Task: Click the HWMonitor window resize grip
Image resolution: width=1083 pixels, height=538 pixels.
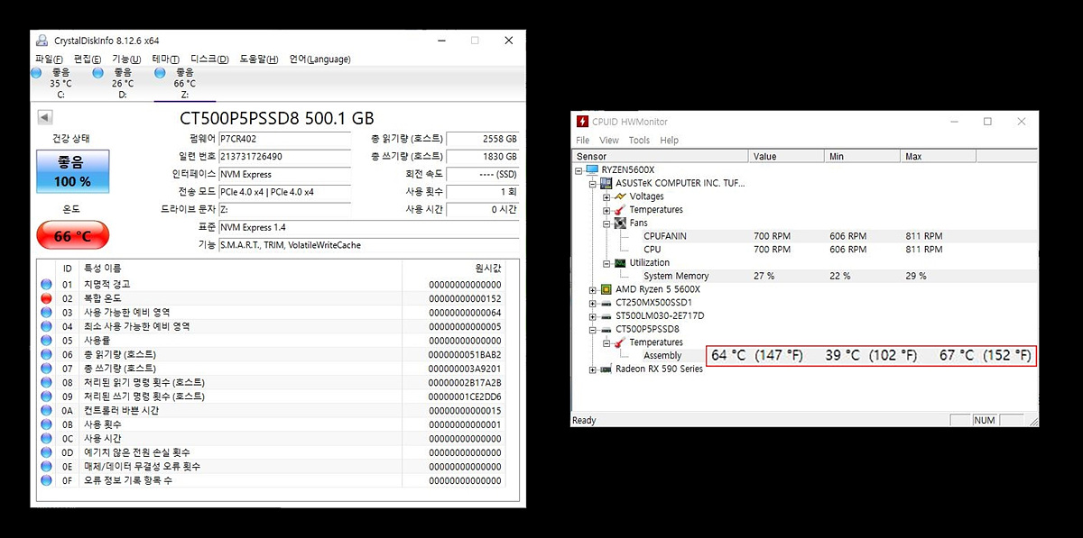Action: [x=1032, y=421]
